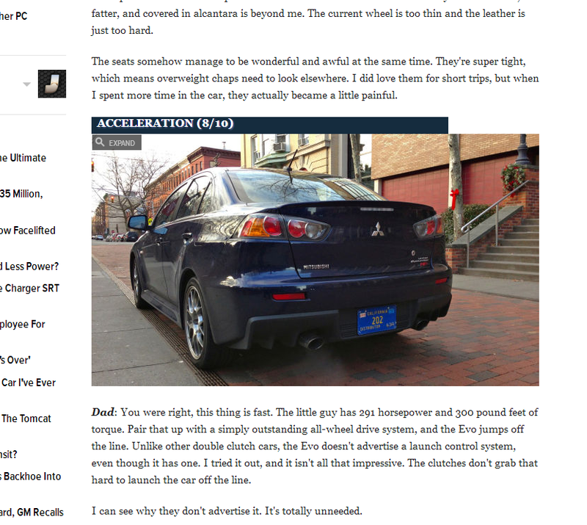Open sidebar story 'Car I've Ever'
This screenshot has width=587, height=525.
click(28, 383)
